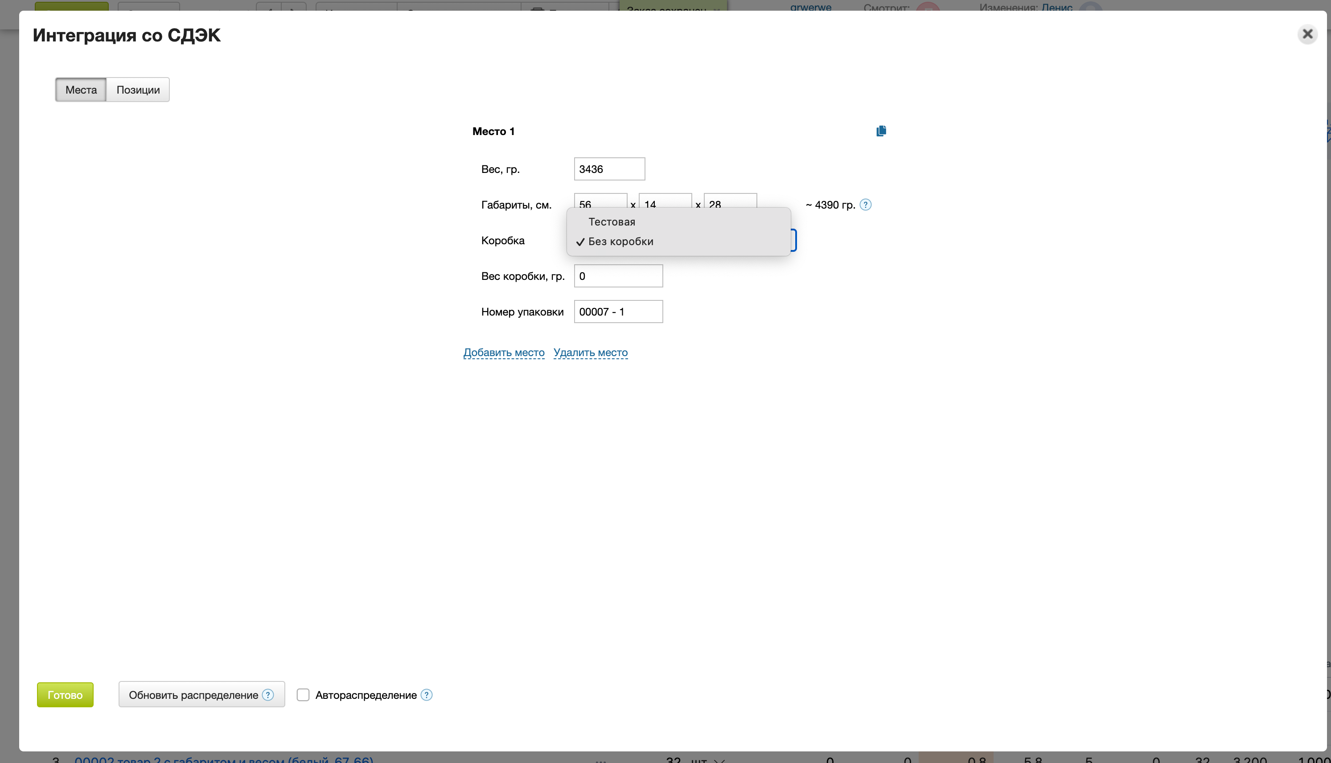The width and height of the screenshot is (1331, 763).
Task: Click the copy place icon for Место 1
Action: (x=881, y=131)
